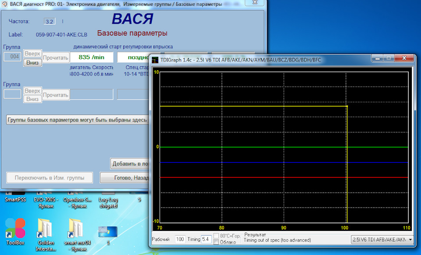Open the smart mx04 folder shortcut
This screenshot has height=255, width=421.
[x=77, y=234]
